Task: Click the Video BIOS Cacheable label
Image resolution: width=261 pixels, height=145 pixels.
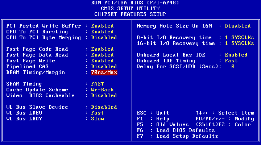Action: pos(41,96)
